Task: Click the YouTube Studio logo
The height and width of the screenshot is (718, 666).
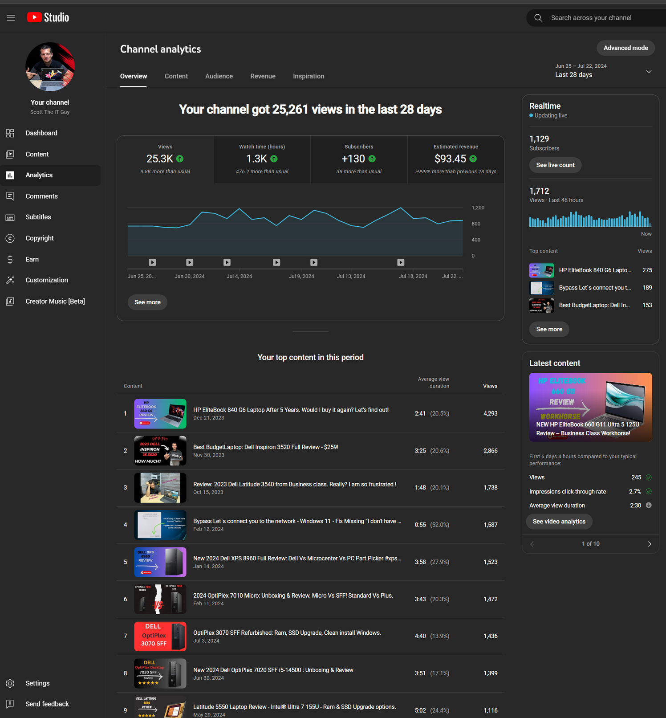Action: coord(48,17)
